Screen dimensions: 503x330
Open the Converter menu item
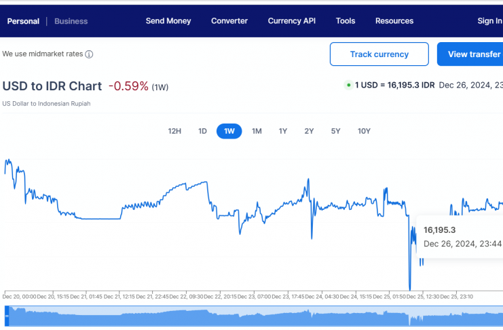click(x=229, y=21)
